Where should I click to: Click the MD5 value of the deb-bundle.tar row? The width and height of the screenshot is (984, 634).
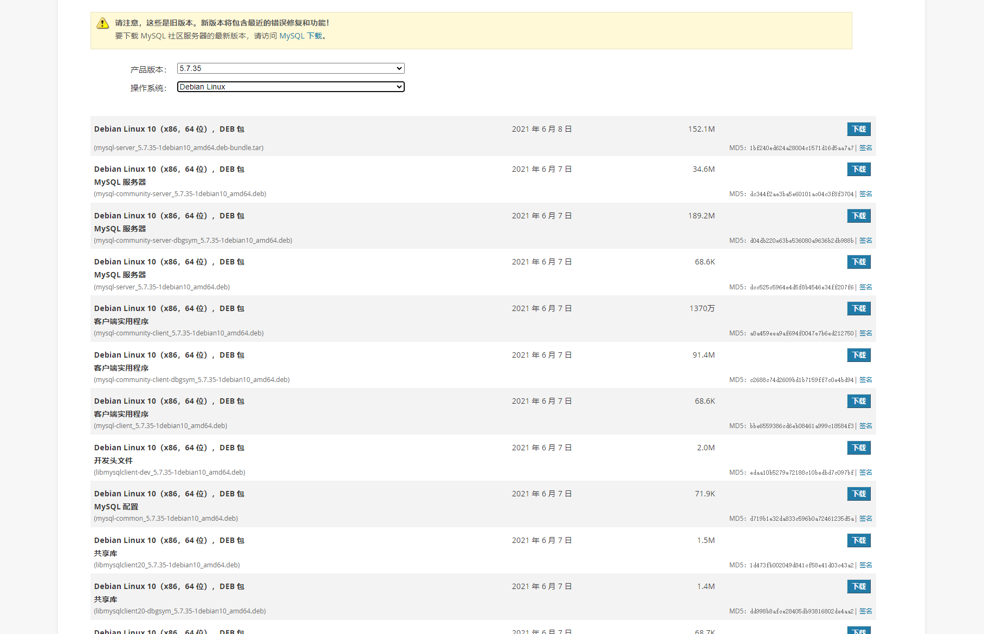click(801, 148)
